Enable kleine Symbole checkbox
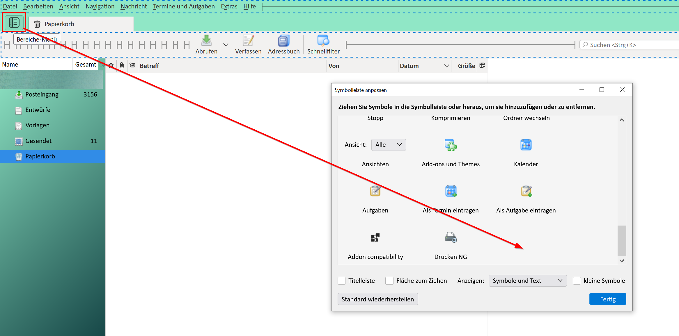 pyautogui.click(x=577, y=281)
